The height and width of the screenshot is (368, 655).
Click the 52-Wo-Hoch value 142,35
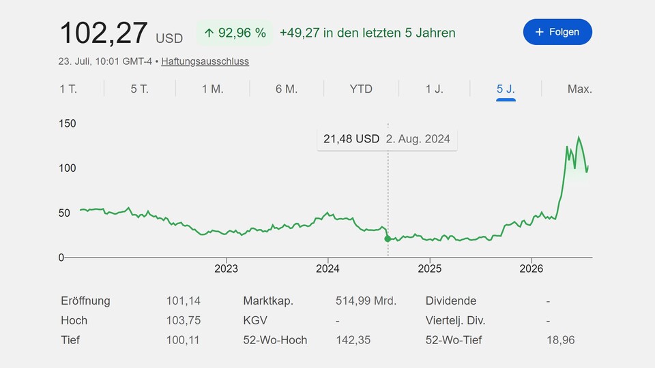[x=353, y=340]
